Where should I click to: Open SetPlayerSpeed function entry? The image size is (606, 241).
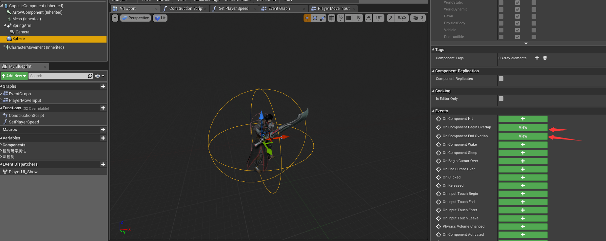24,122
